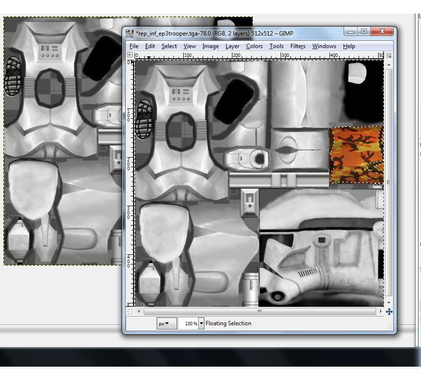
Task: Click the image menu arrow beside the ruler
Action: tap(130, 55)
